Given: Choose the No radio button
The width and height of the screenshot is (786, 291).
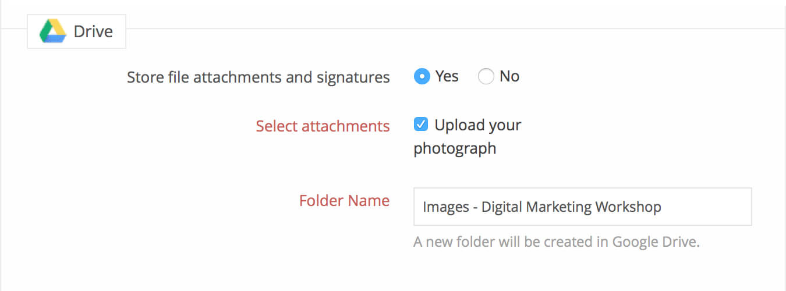Looking at the screenshot, I should [x=486, y=76].
